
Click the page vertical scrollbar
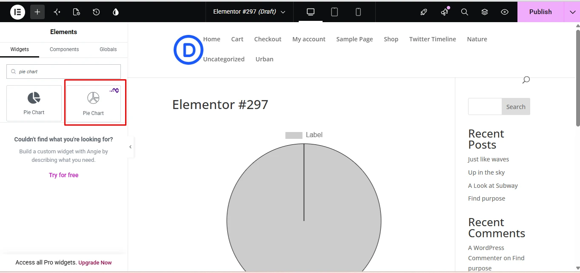click(577, 78)
